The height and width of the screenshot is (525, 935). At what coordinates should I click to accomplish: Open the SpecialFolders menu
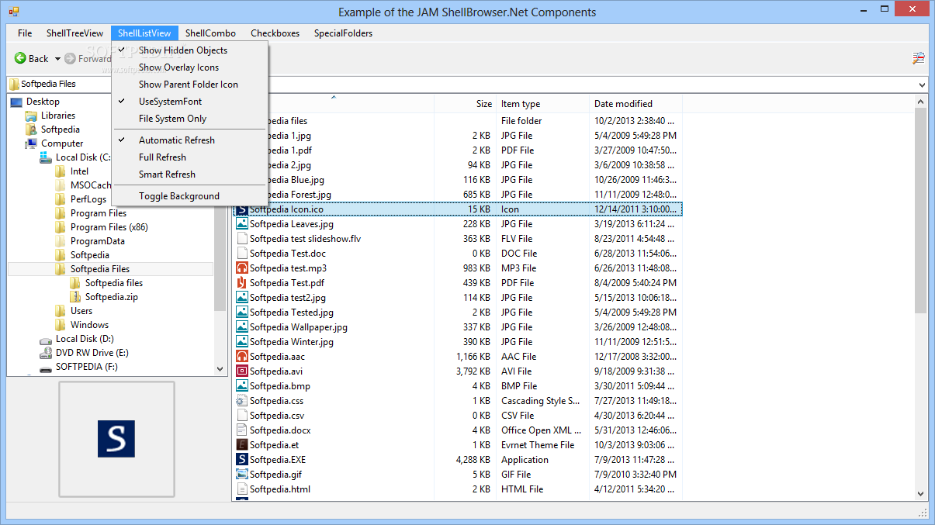[x=343, y=33]
